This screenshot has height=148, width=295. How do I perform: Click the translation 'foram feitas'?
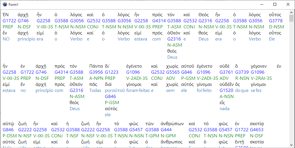click(x=138, y=90)
